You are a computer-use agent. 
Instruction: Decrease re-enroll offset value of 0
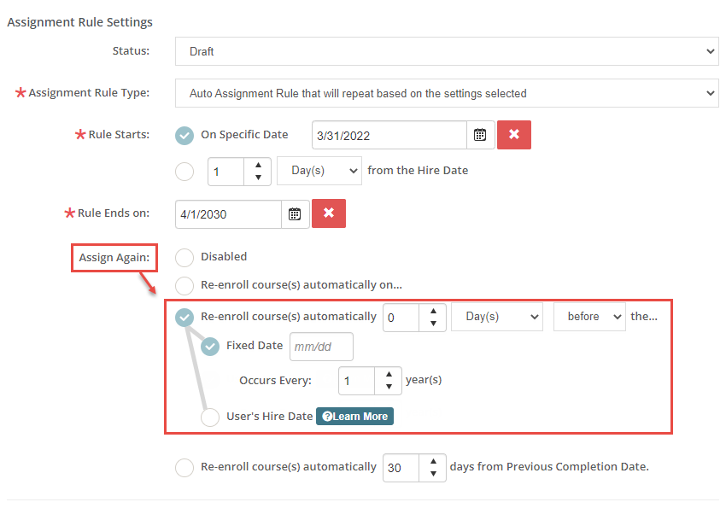(433, 324)
